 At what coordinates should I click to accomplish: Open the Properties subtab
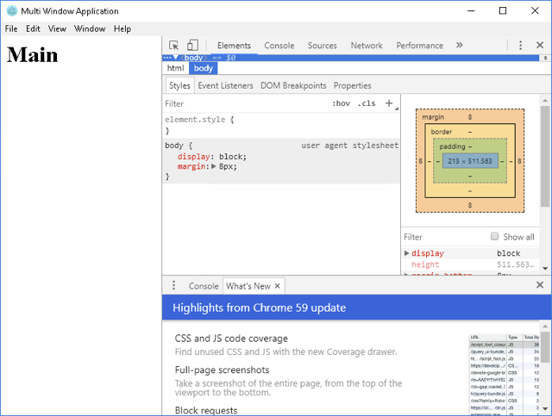(x=353, y=85)
